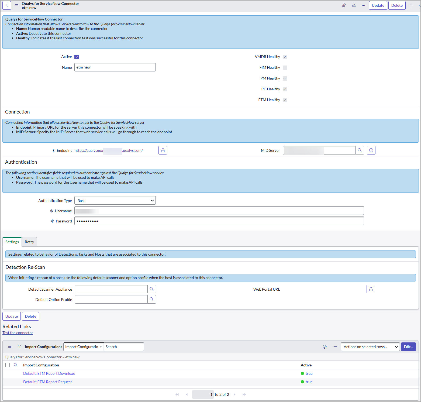This screenshot has width=421, height=402.
Task: Toggle the FIM Healthy checkbox
Action: click(285, 67)
